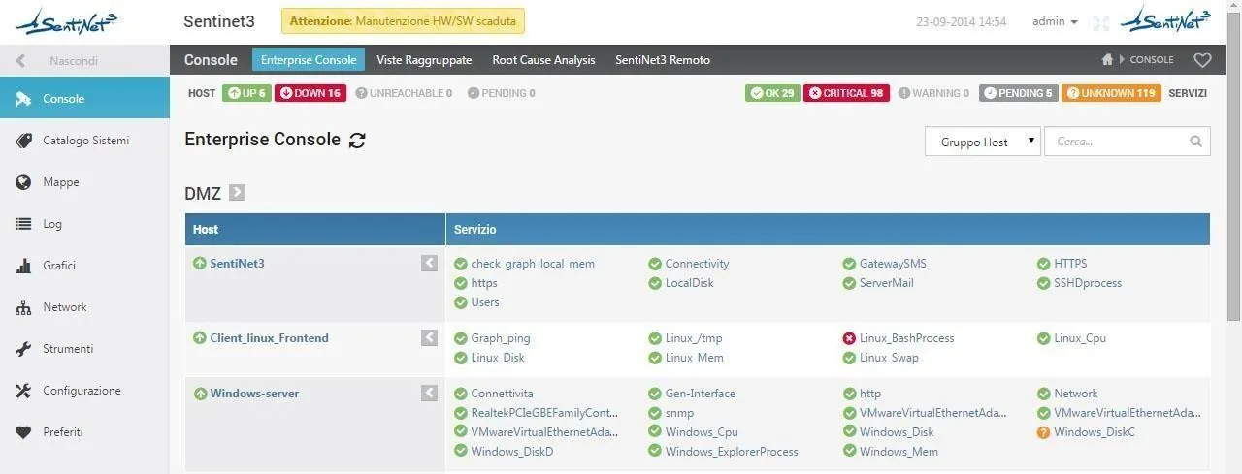
Task: Click the Catalogo Sistemi tag icon
Action: click(x=24, y=141)
